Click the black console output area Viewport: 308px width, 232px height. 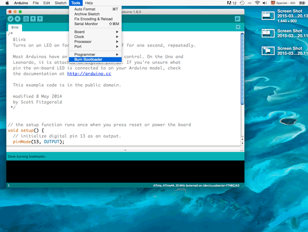pyautogui.click(x=125, y=171)
